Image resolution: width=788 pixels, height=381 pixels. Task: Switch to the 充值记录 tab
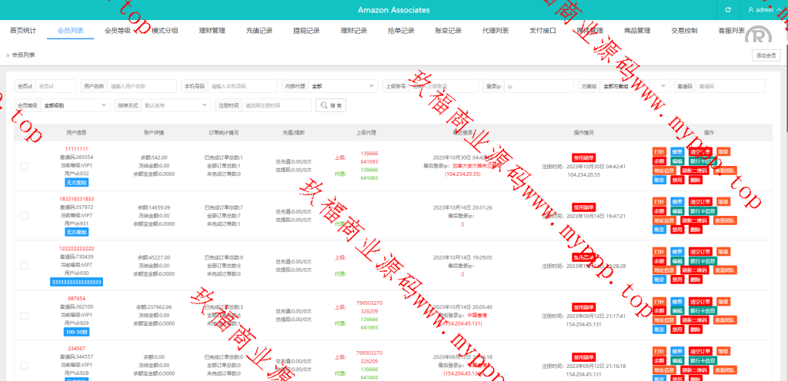tap(259, 31)
